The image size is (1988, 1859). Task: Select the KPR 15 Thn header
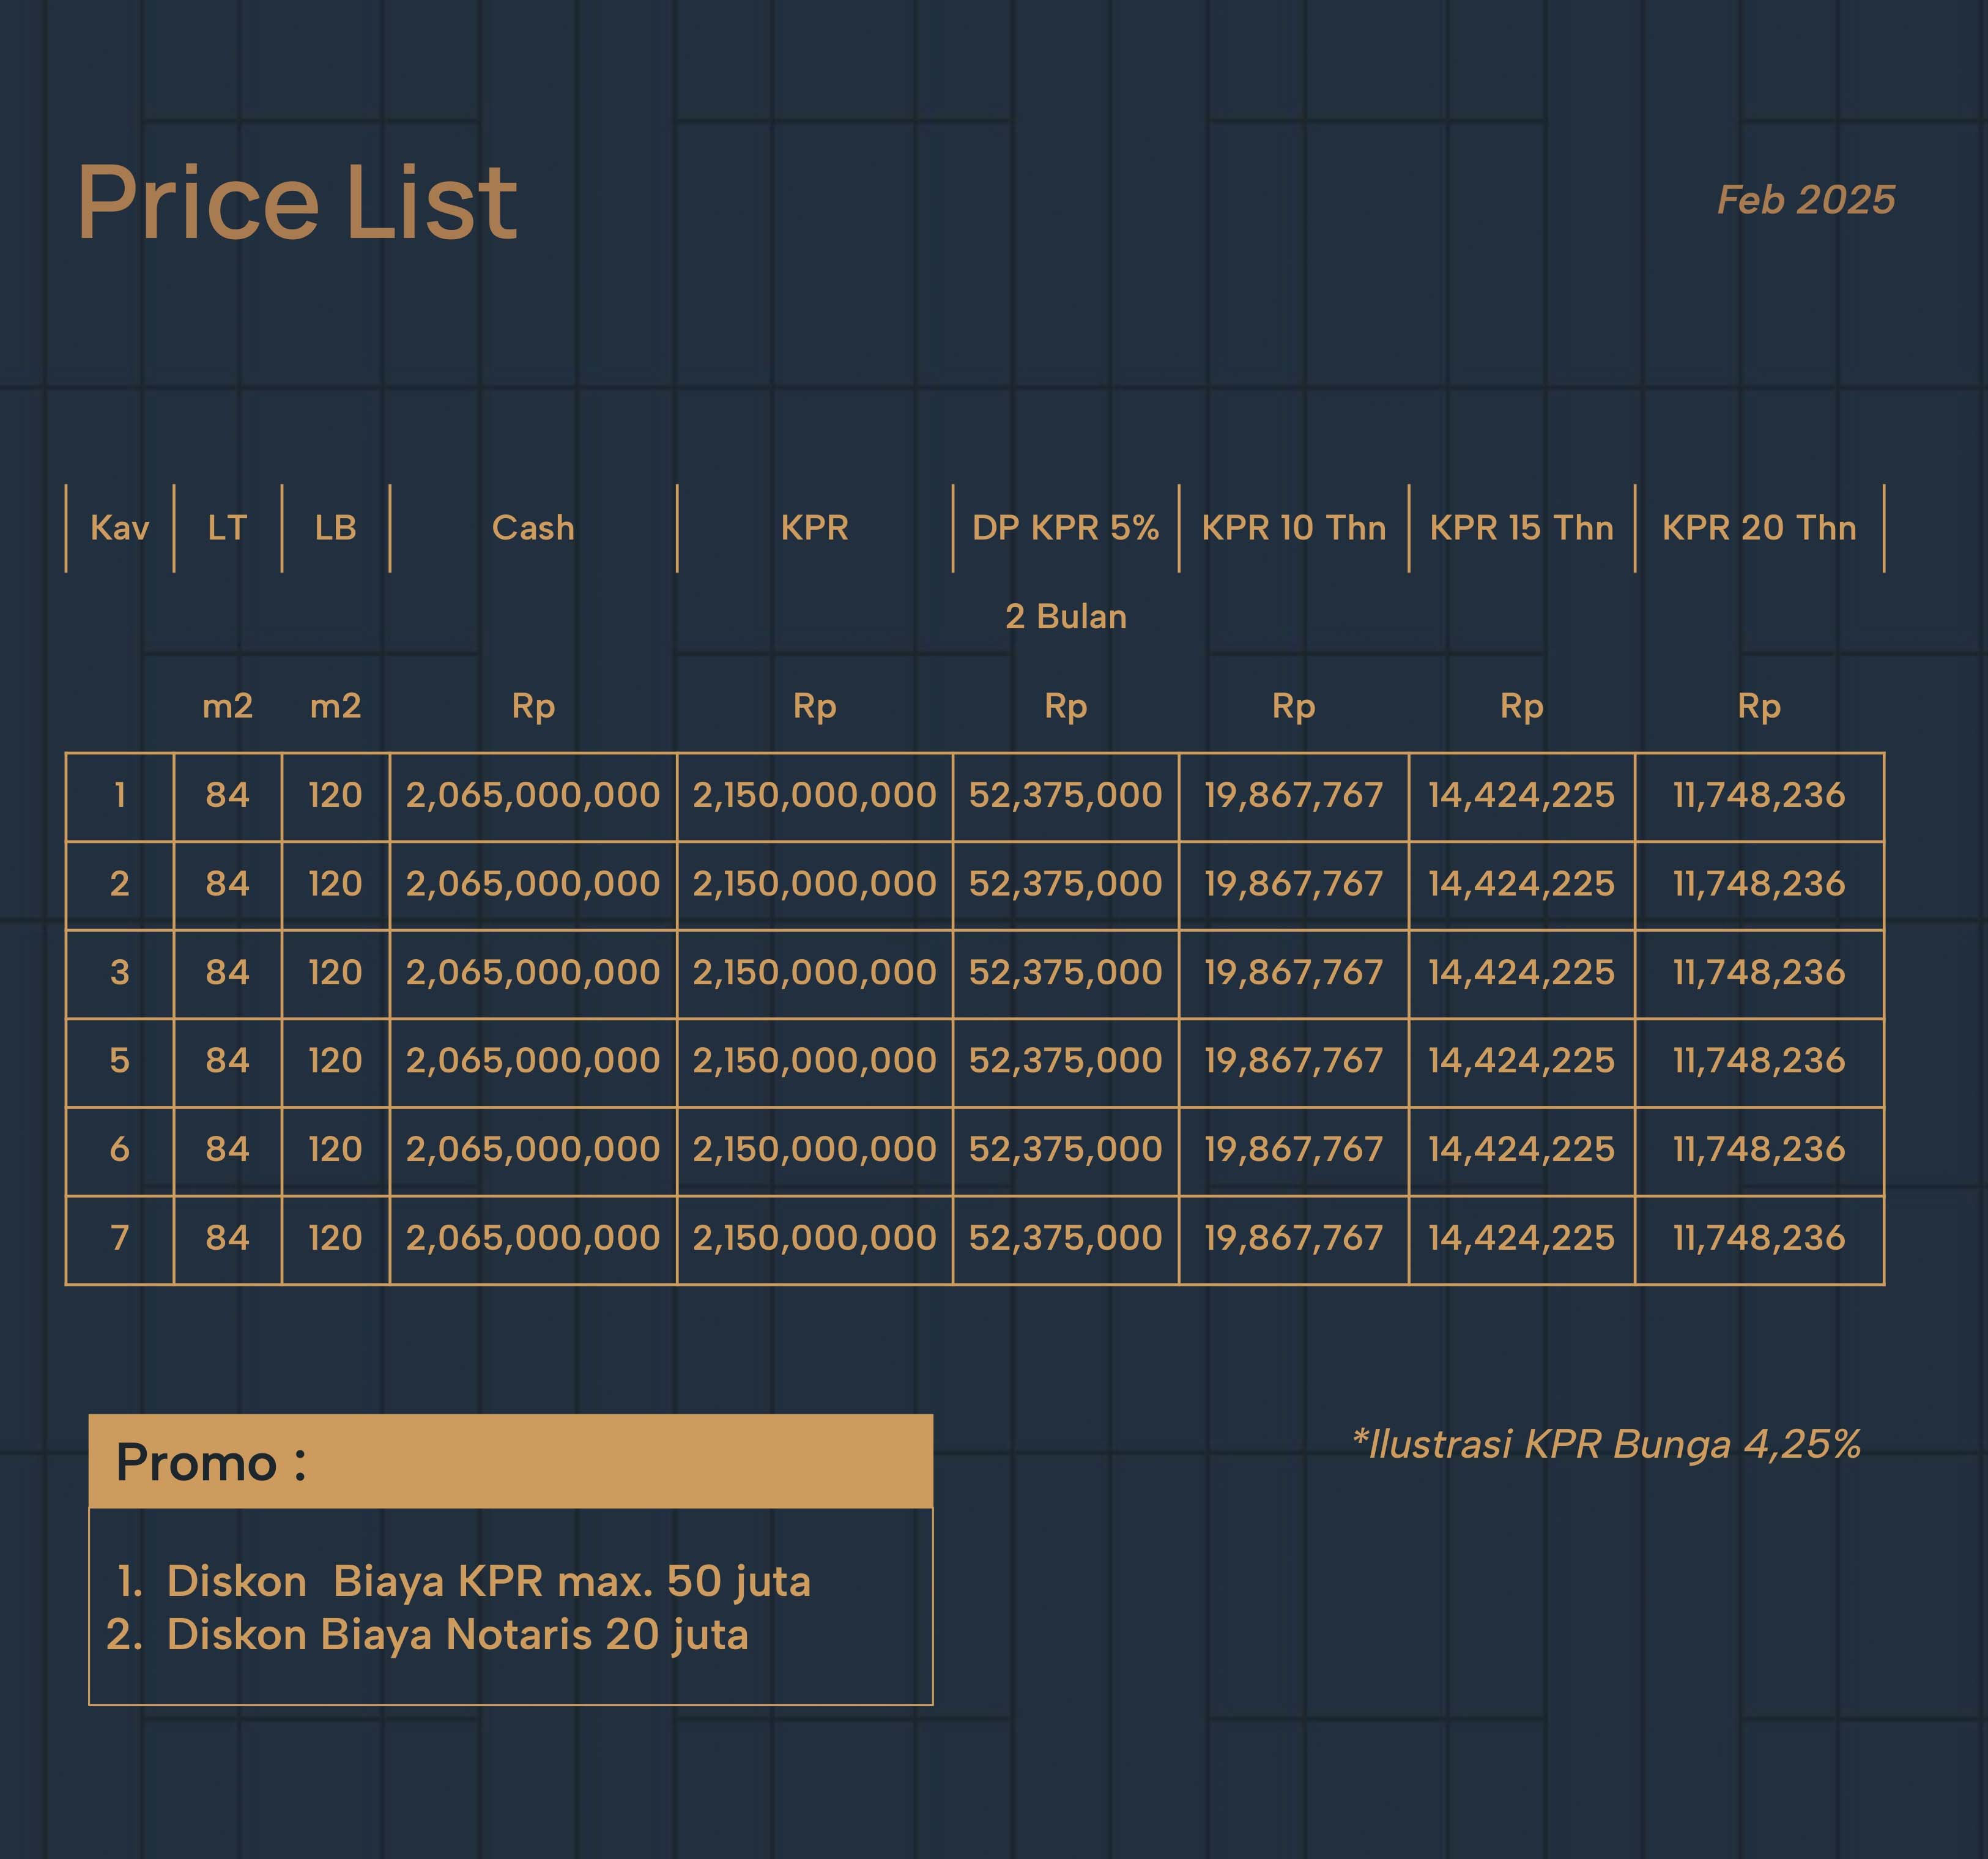[1521, 528]
